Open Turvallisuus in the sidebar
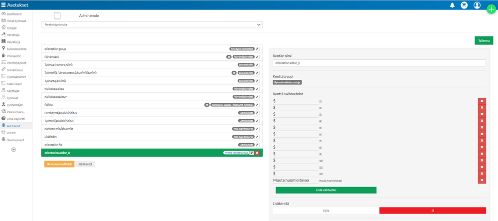The width and height of the screenshot is (498, 221). 15,70
